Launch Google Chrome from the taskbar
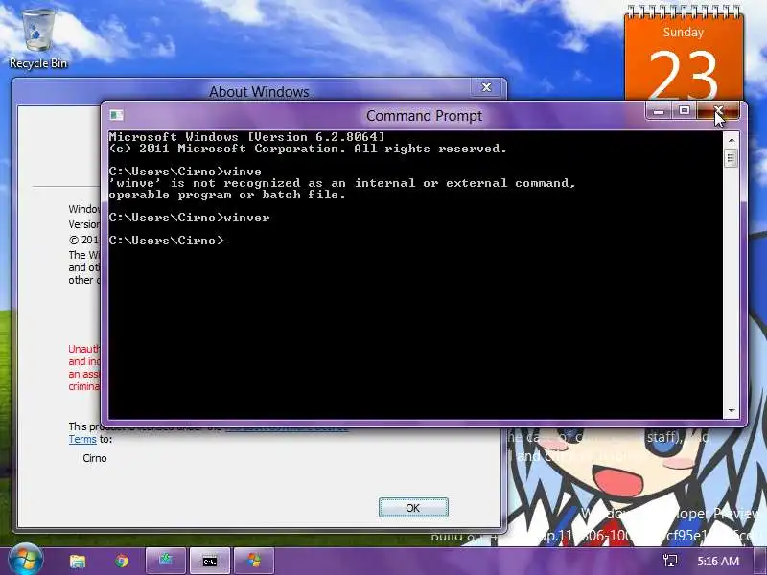The width and height of the screenshot is (767, 575). click(122, 561)
